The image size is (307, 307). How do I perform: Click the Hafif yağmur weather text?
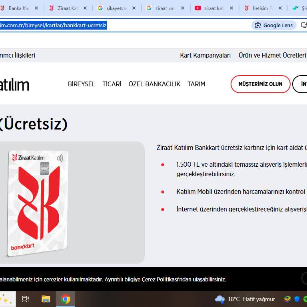259,299
